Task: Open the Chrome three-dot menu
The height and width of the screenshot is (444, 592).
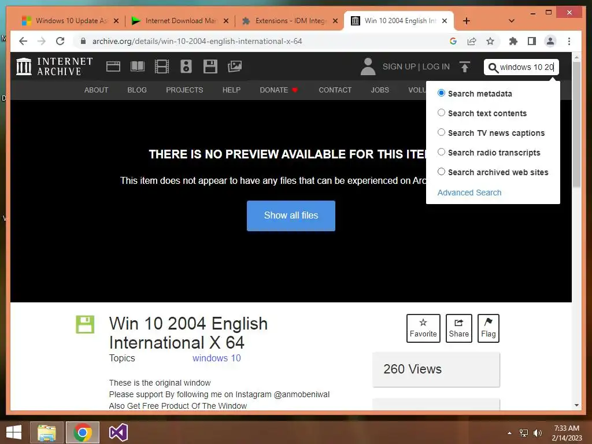Action: [x=569, y=41]
